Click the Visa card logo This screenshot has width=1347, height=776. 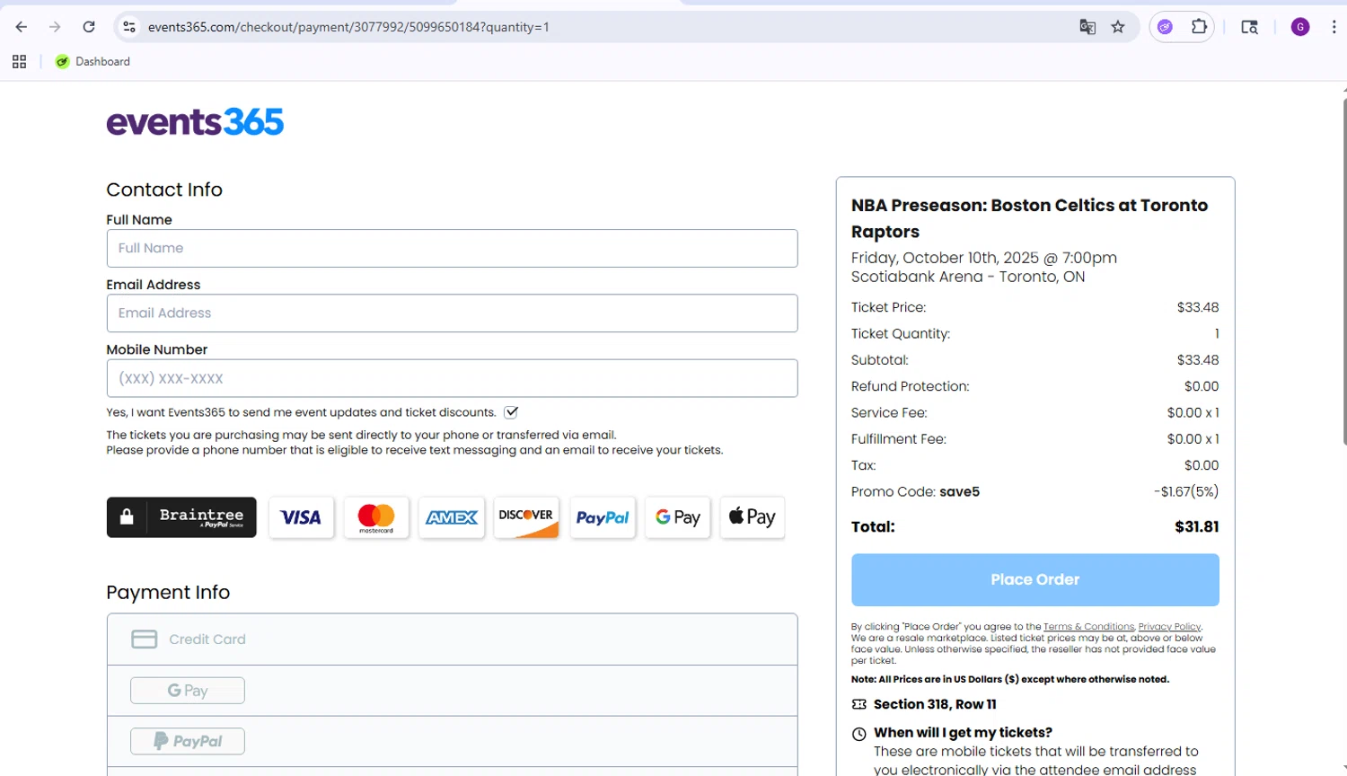tap(301, 517)
